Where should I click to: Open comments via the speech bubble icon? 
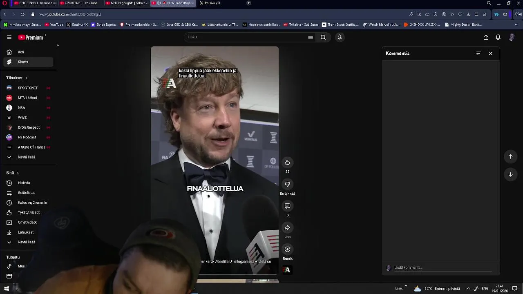pos(287,206)
